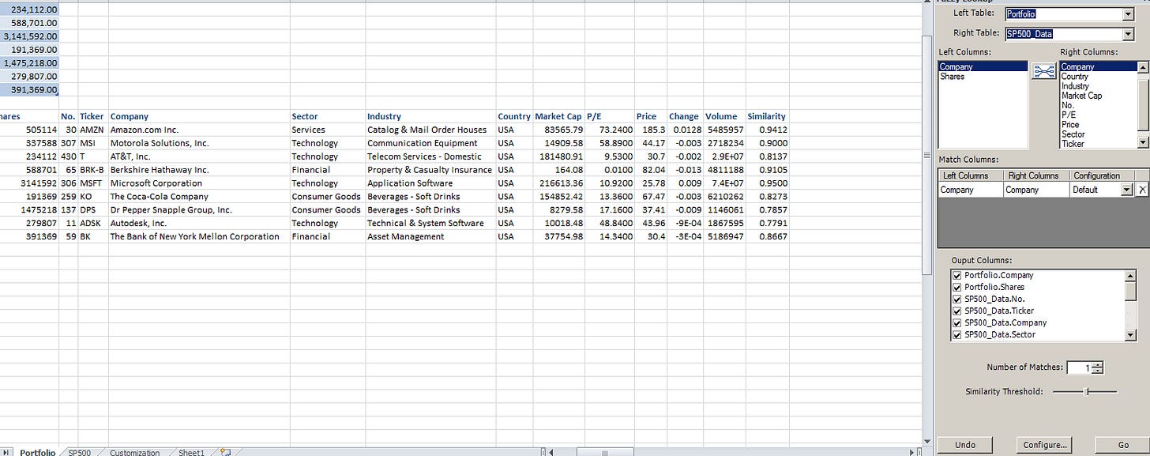Select the Autodesk, Inc. cell

(x=199, y=224)
